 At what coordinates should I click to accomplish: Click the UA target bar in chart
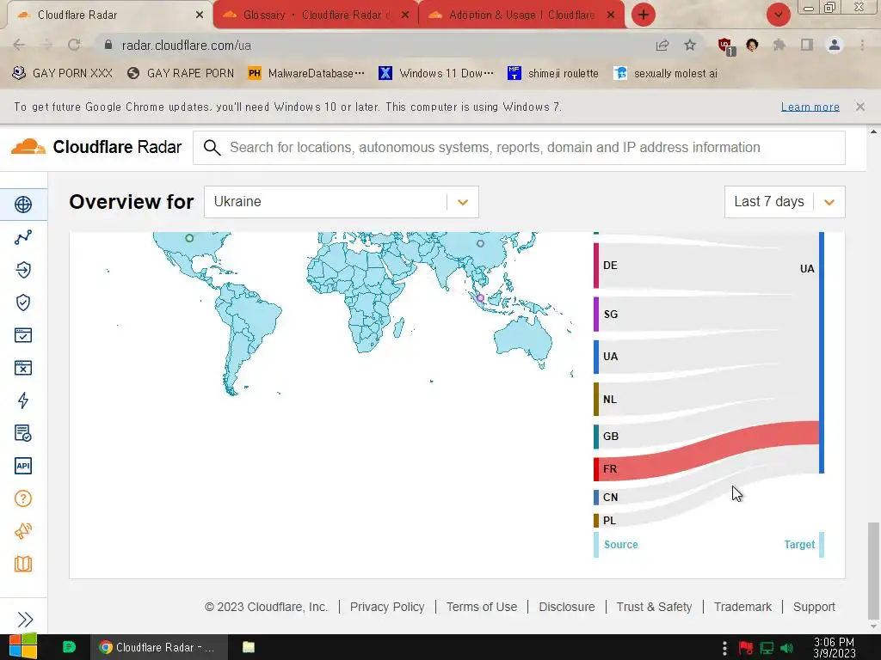click(x=822, y=352)
